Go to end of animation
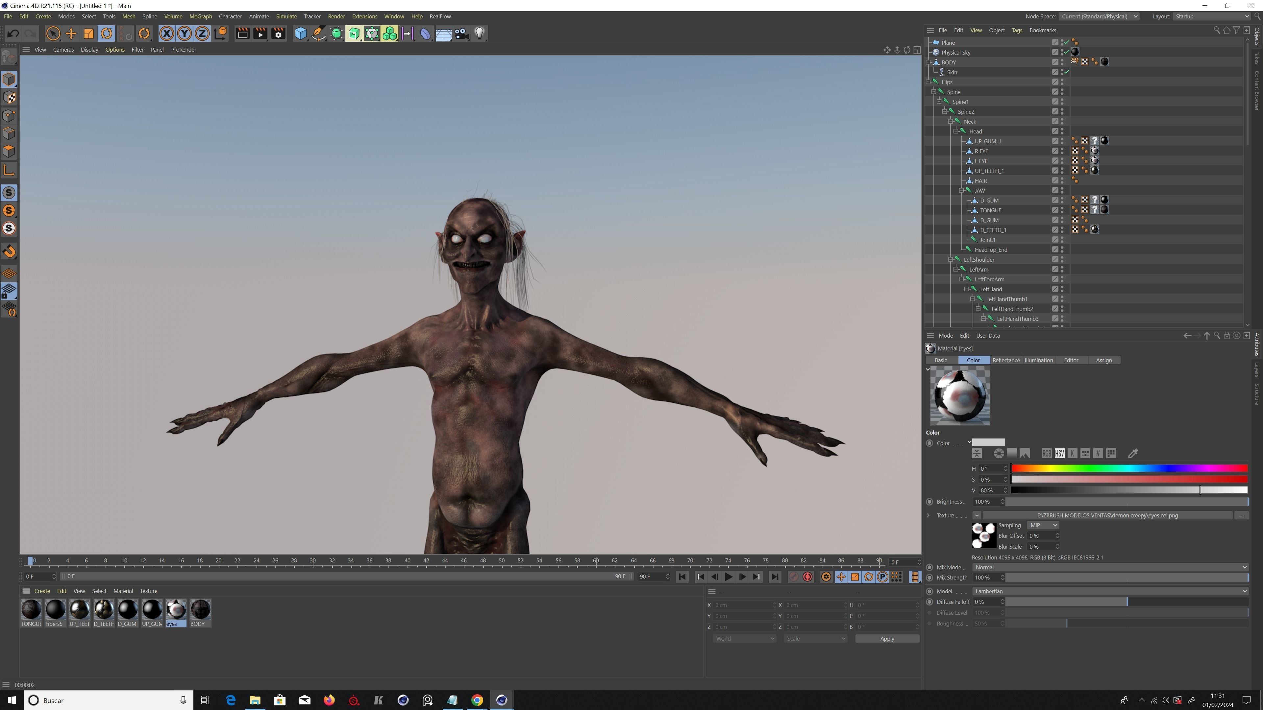1263x710 pixels. [x=775, y=577]
